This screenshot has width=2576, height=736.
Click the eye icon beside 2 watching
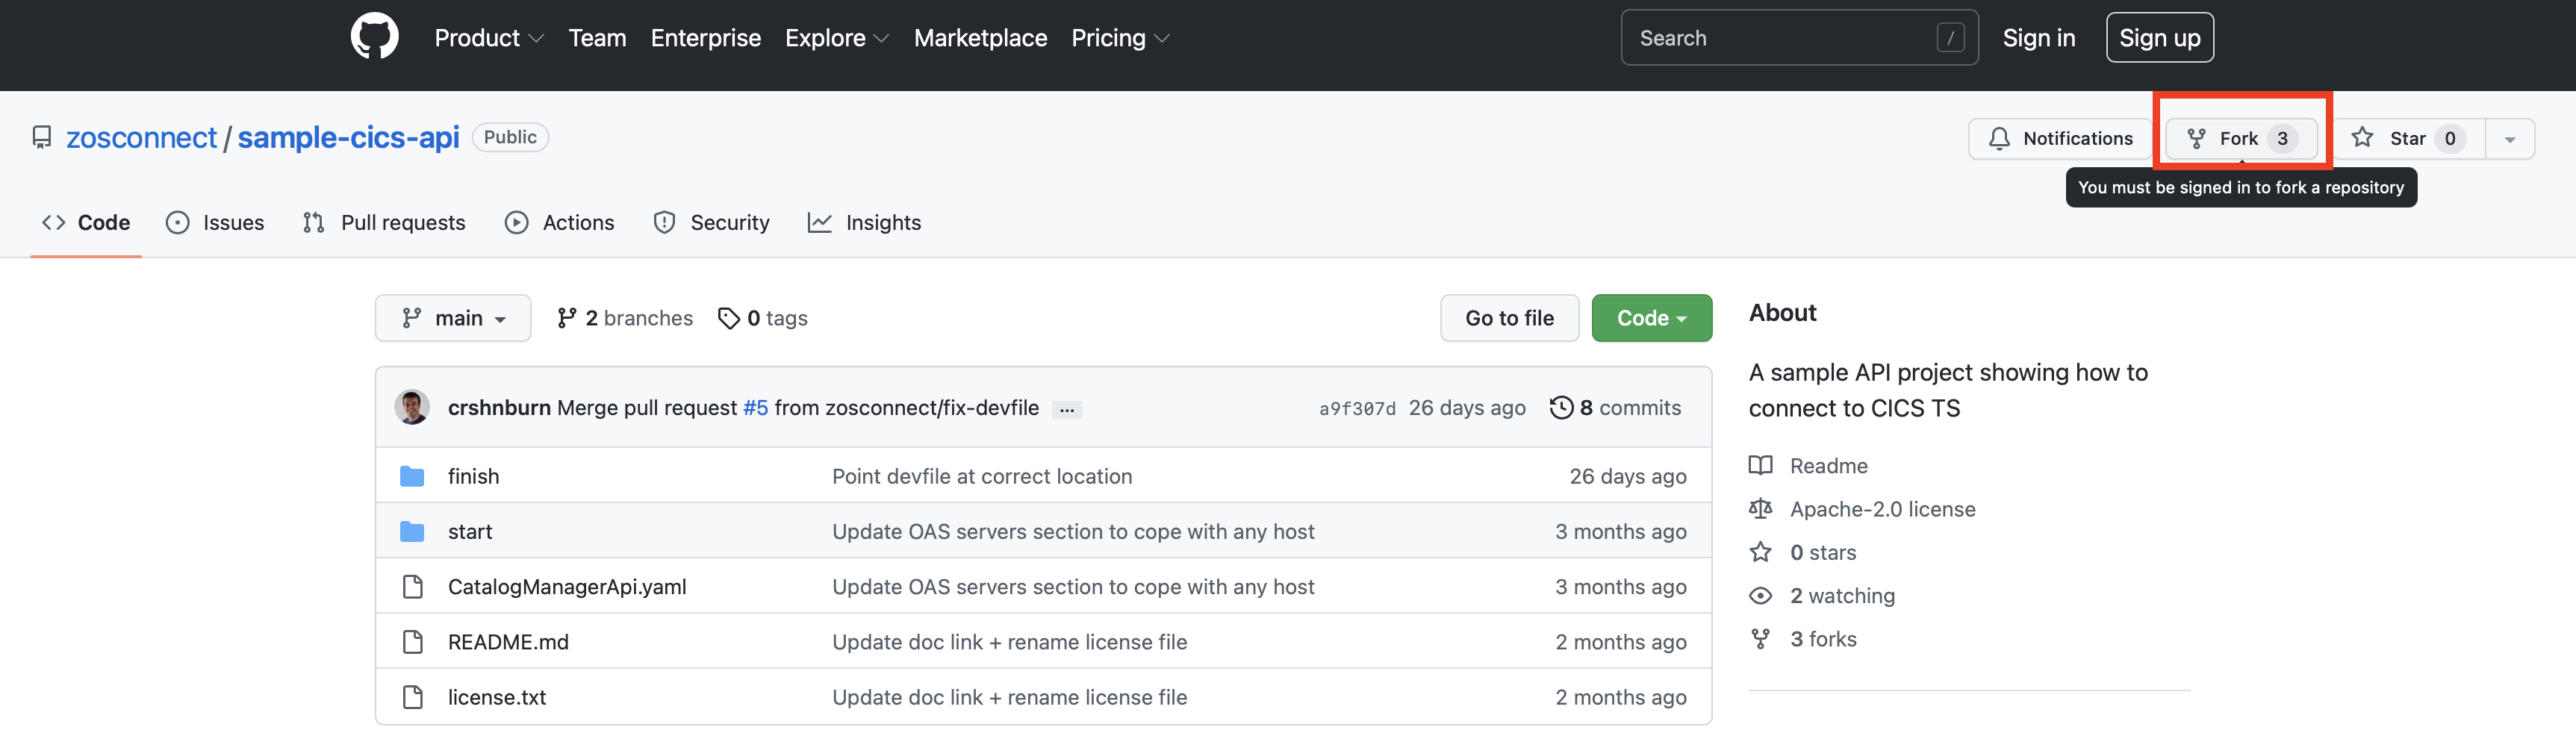click(1761, 595)
